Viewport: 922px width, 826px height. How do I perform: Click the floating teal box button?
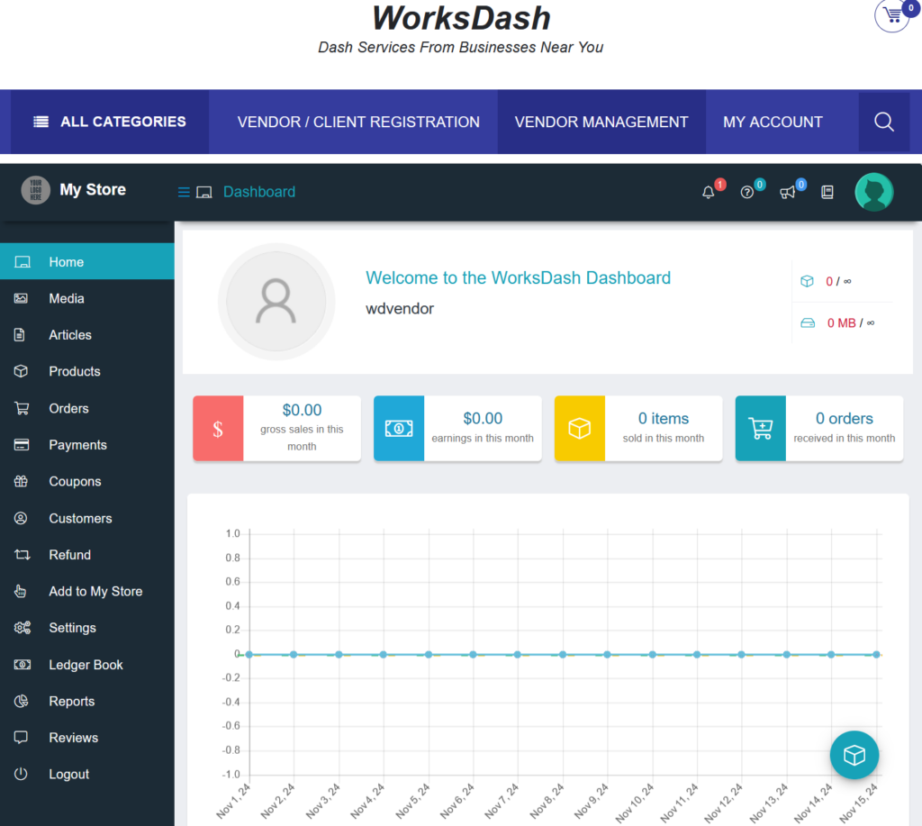click(x=854, y=754)
